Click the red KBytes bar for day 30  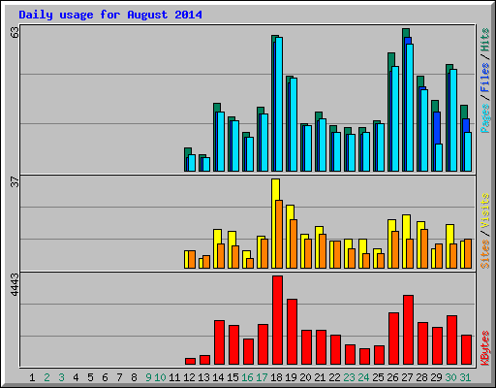(451, 340)
